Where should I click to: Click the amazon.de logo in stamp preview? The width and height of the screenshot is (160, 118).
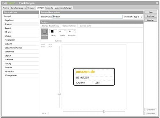(x=85, y=72)
